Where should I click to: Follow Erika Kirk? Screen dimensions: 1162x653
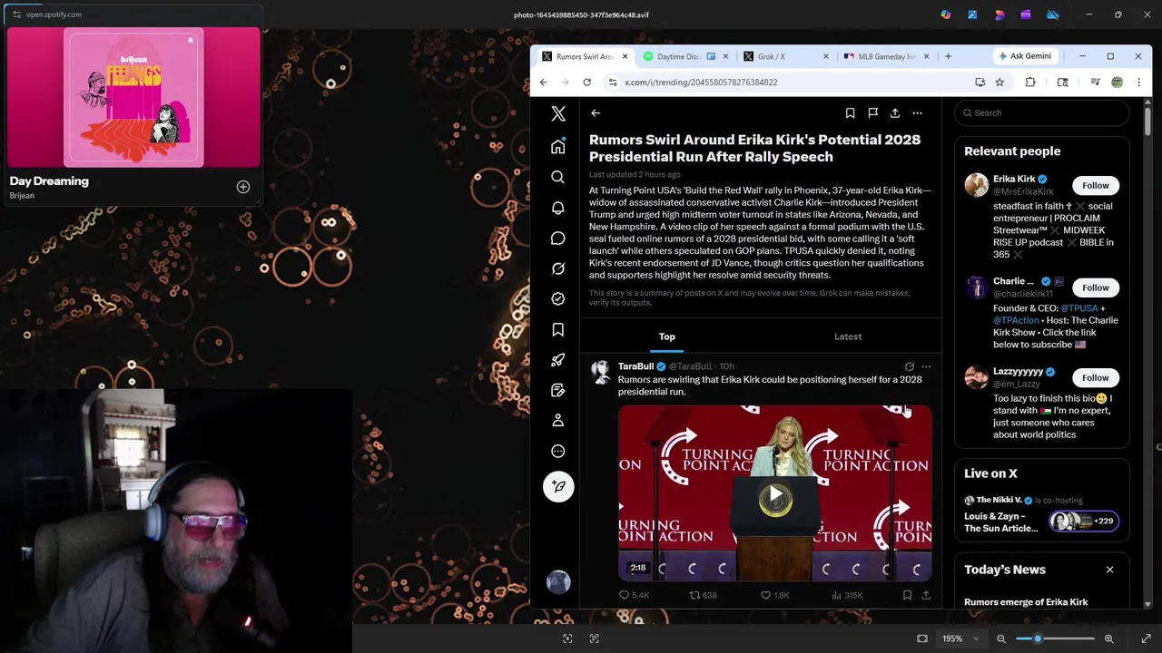point(1095,185)
